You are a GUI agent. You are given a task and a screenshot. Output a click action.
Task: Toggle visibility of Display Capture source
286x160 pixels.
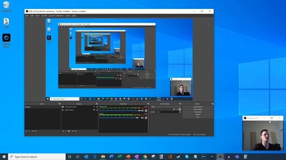click(94, 110)
